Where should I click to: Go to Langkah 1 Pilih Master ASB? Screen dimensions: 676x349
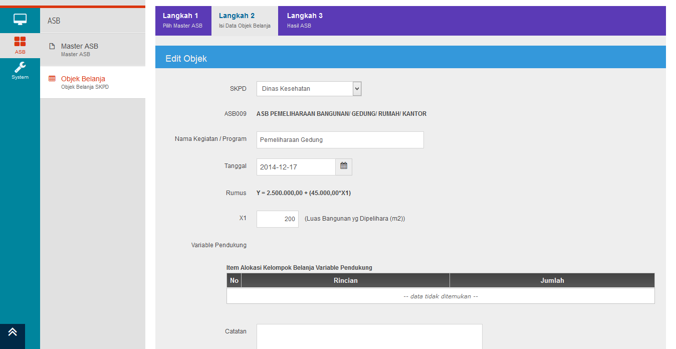(x=183, y=21)
